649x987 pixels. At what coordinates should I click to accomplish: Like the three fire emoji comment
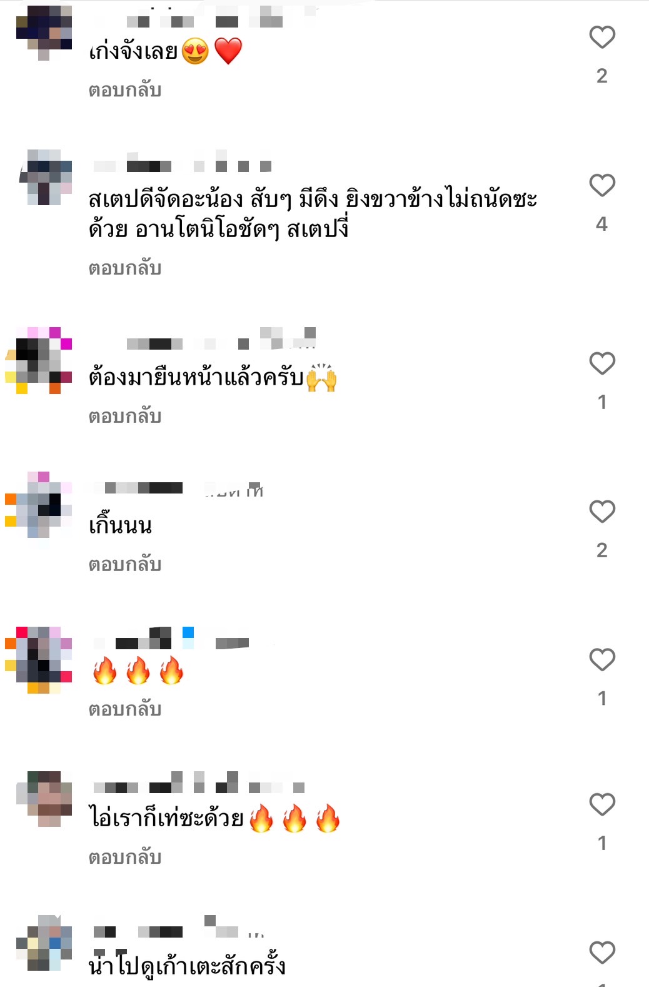[x=602, y=659]
